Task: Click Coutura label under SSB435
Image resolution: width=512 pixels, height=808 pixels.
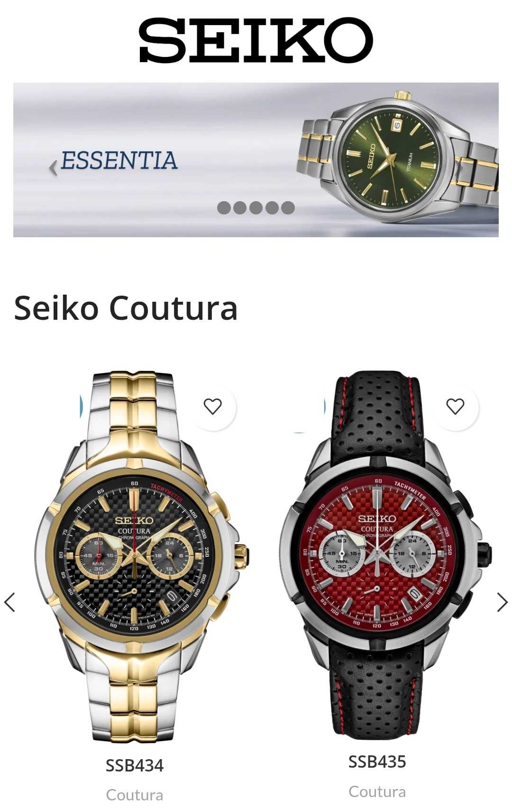Action: tap(377, 791)
